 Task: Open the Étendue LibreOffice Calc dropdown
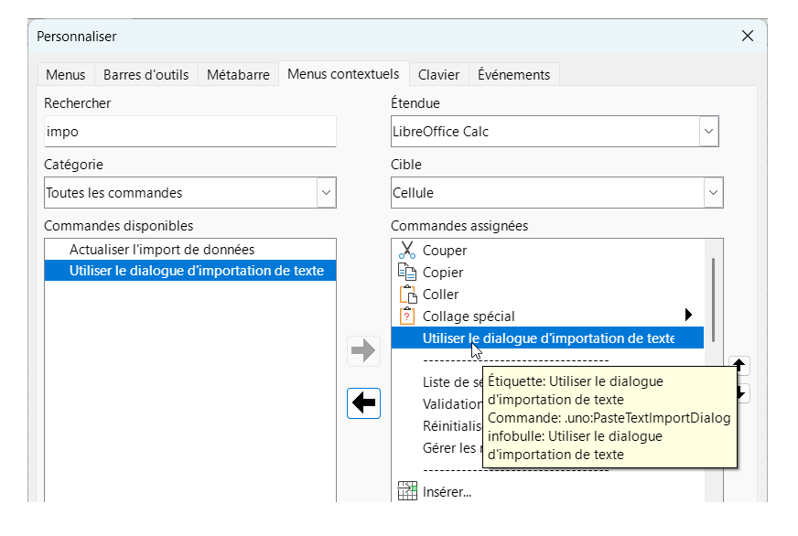(x=708, y=132)
